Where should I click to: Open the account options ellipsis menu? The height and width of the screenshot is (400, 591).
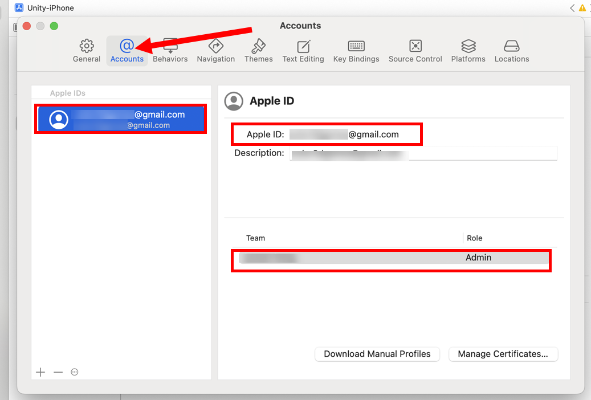pos(75,372)
